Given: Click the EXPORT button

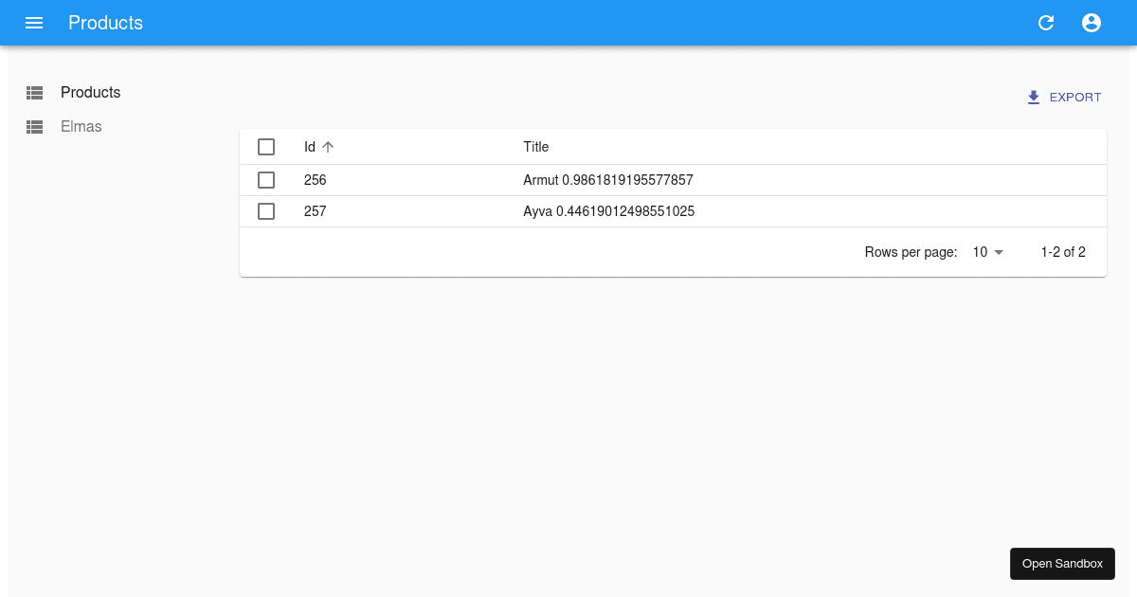Looking at the screenshot, I should point(1075,97).
